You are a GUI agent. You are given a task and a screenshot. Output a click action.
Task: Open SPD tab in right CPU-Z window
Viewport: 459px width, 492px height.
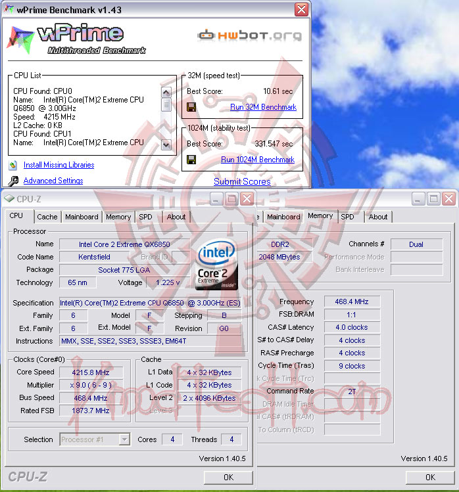tap(347, 217)
